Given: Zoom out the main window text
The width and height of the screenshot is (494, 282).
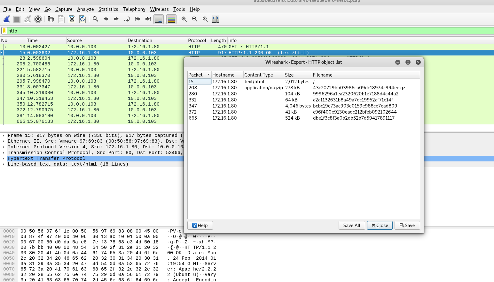Looking at the screenshot, I should [195, 19].
